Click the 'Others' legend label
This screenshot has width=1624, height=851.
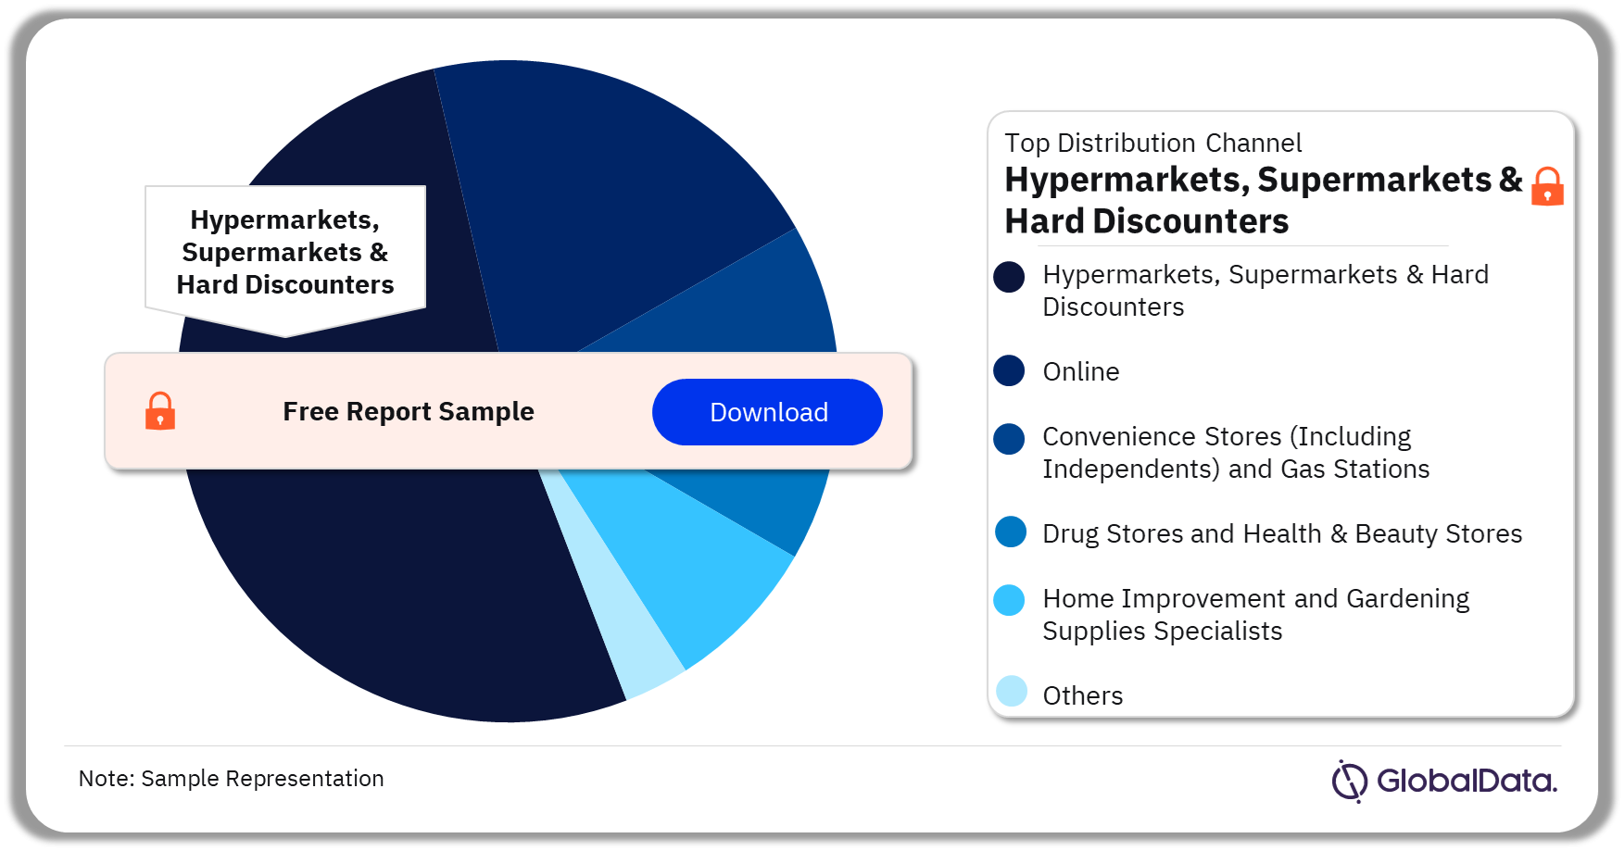1083,695
